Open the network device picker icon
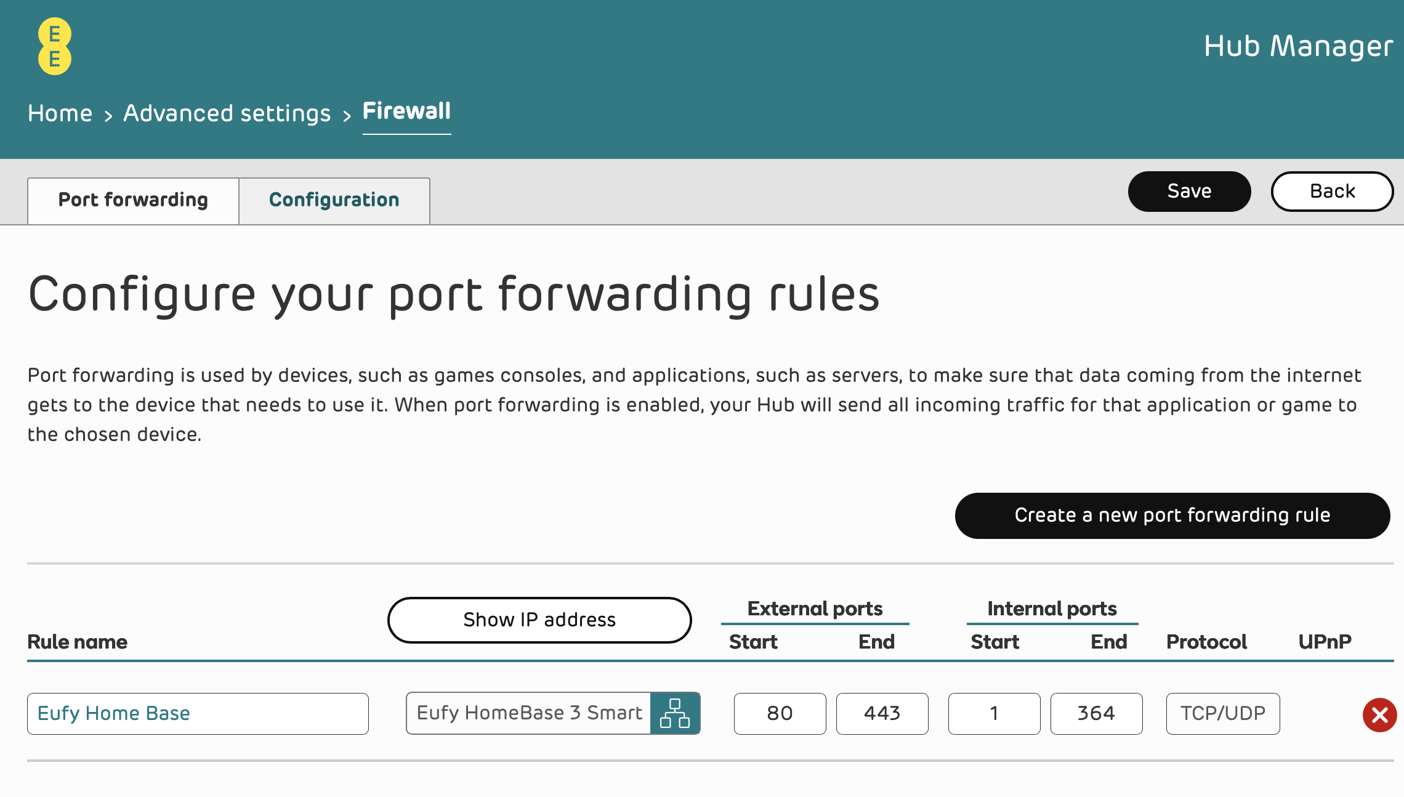 coord(675,713)
